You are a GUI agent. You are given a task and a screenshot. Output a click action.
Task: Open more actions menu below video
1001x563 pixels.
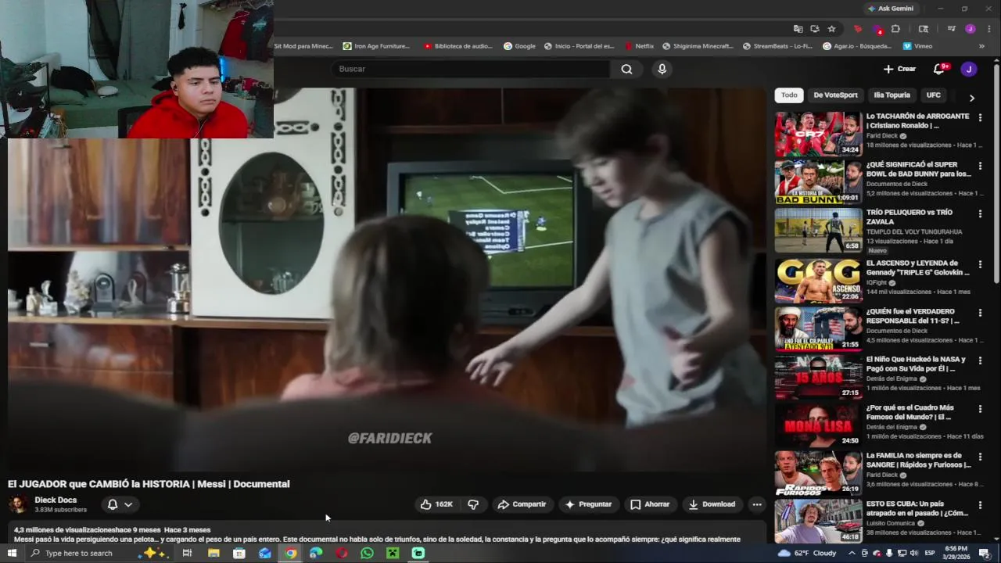(x=756, y=504)
